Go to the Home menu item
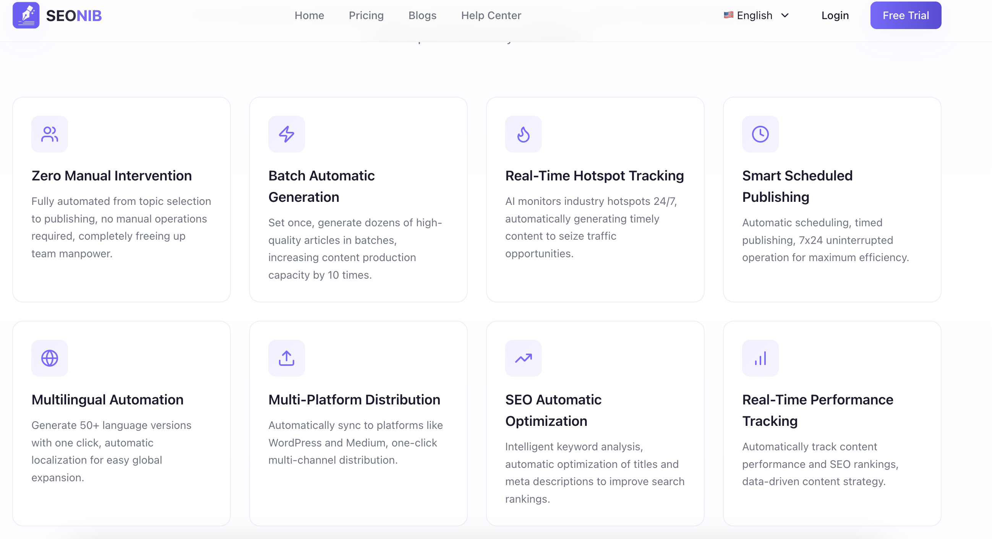 point(309,15)
